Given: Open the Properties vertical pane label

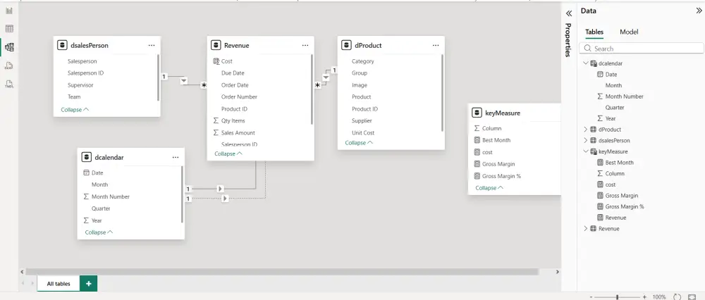Looking at the screenshot, I should (568, 39).
